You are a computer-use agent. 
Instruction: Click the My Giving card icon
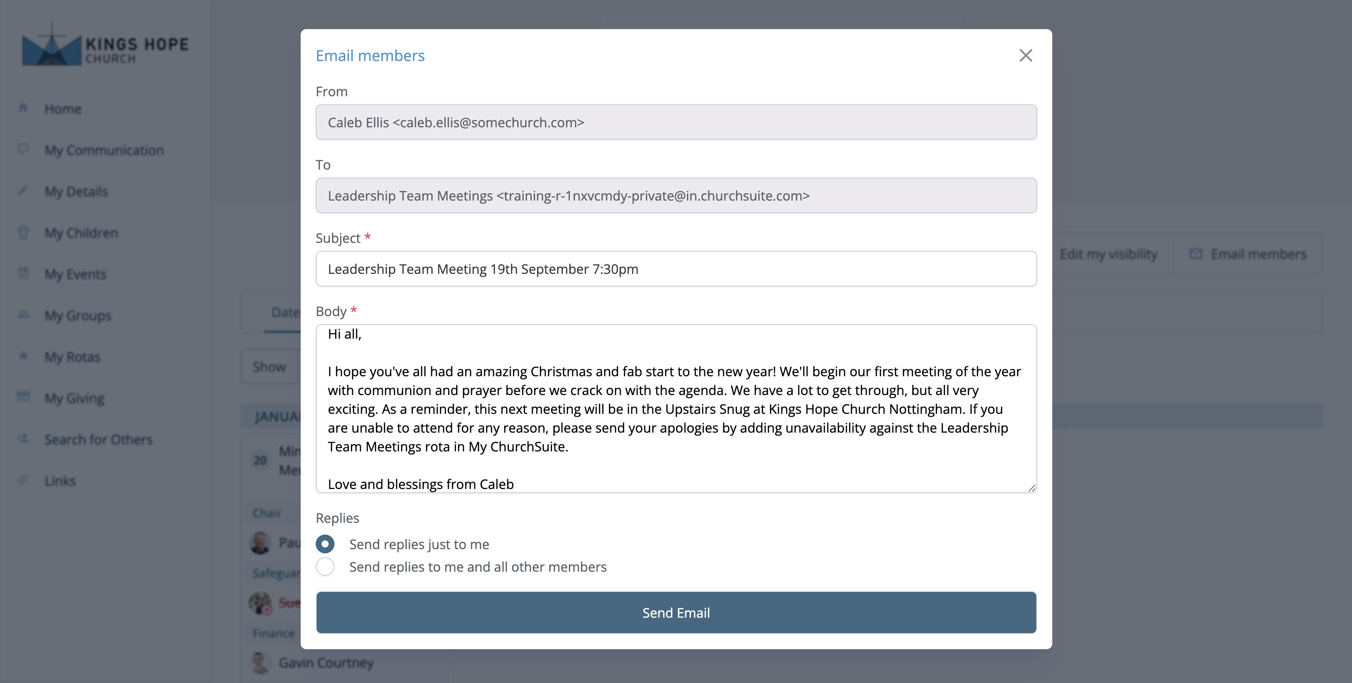pos(23,396)
